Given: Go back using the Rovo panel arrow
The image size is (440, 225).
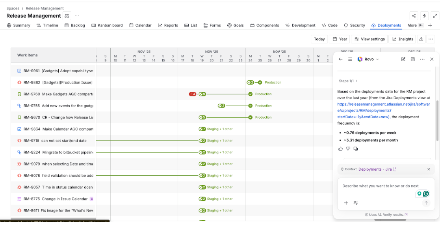Looking at the screenshot, I should [x=341, y=59].
